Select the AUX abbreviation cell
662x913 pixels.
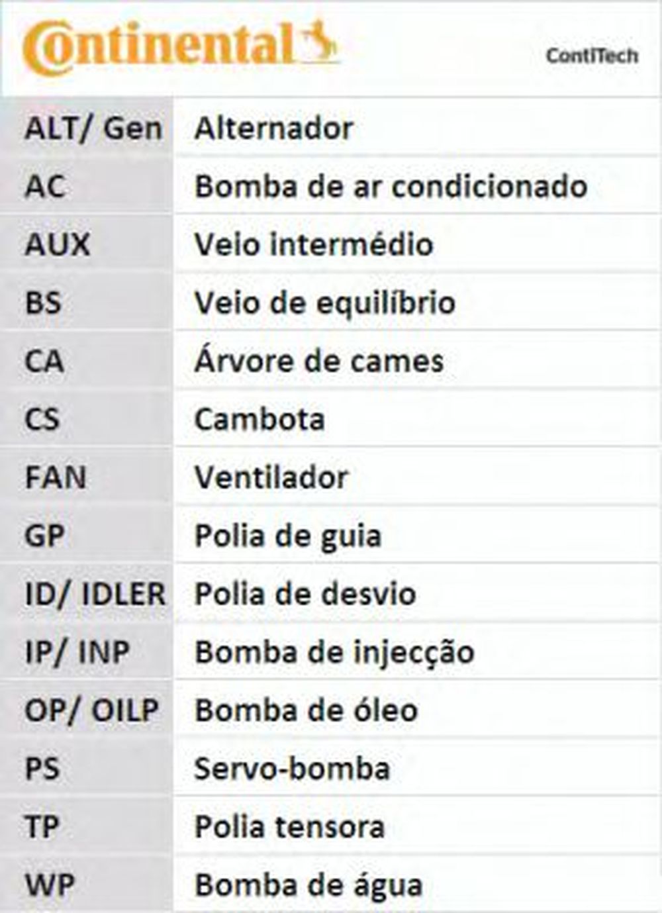(57, 245)
